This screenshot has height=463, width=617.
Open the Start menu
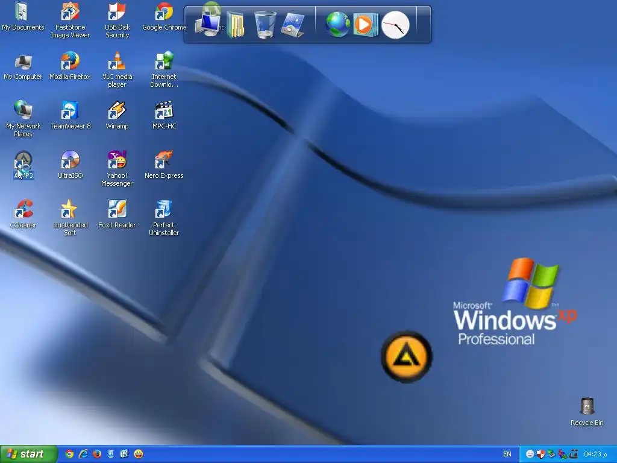click(x=28, y=454)
